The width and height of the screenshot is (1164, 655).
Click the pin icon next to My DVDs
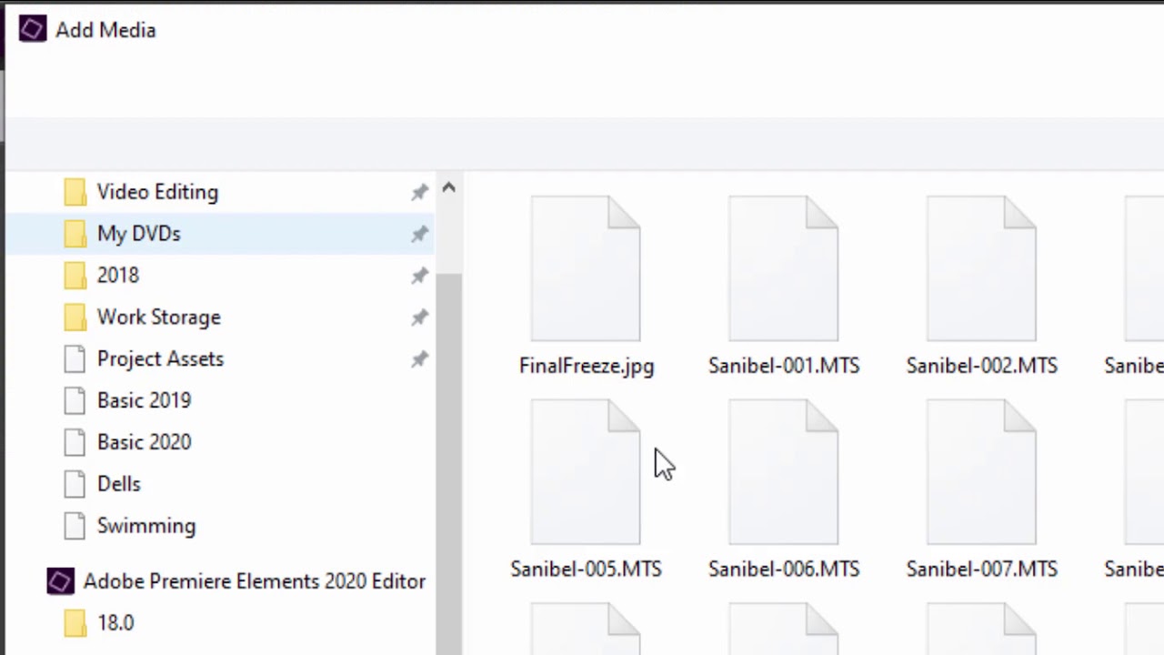[419, 234]
